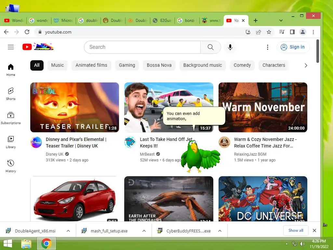Open Warm & Cozy November Jazz title
The height and width of the screenshot is (250, 333).
tap(265, 143)
